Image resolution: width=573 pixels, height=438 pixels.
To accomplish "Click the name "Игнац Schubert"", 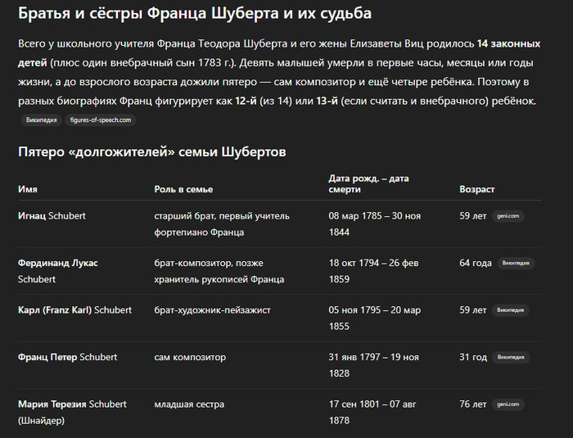I will point(52,216).
